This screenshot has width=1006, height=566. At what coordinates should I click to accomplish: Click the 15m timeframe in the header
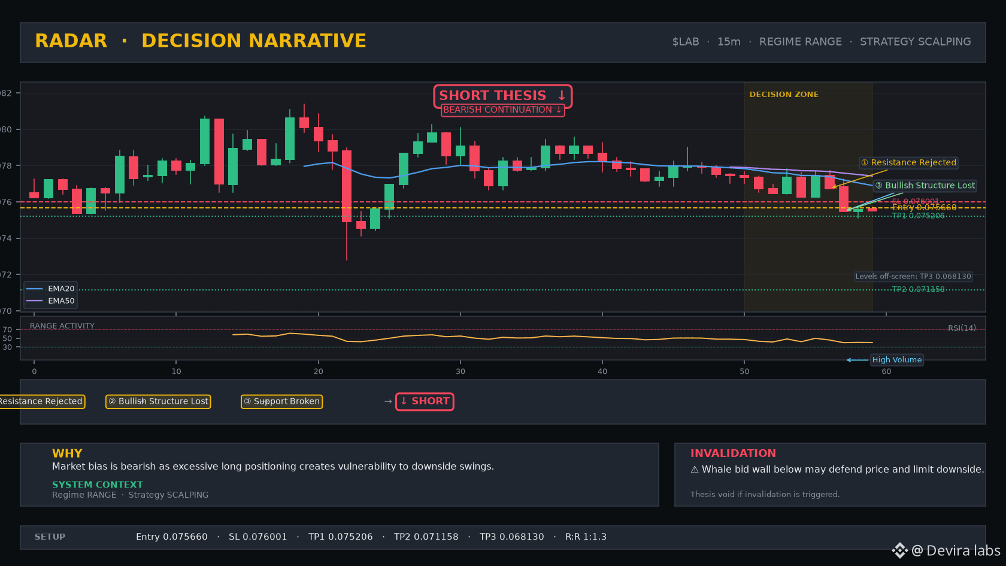[729, 42]
